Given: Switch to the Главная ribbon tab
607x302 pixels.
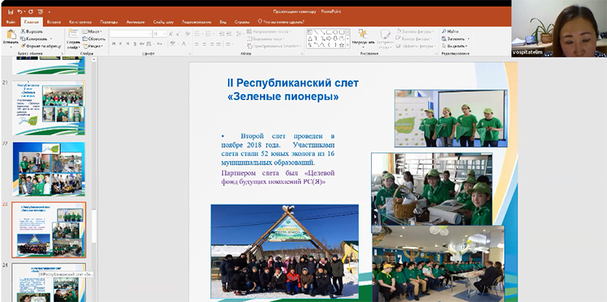Looking at the screenshot, I should point(31,22).
